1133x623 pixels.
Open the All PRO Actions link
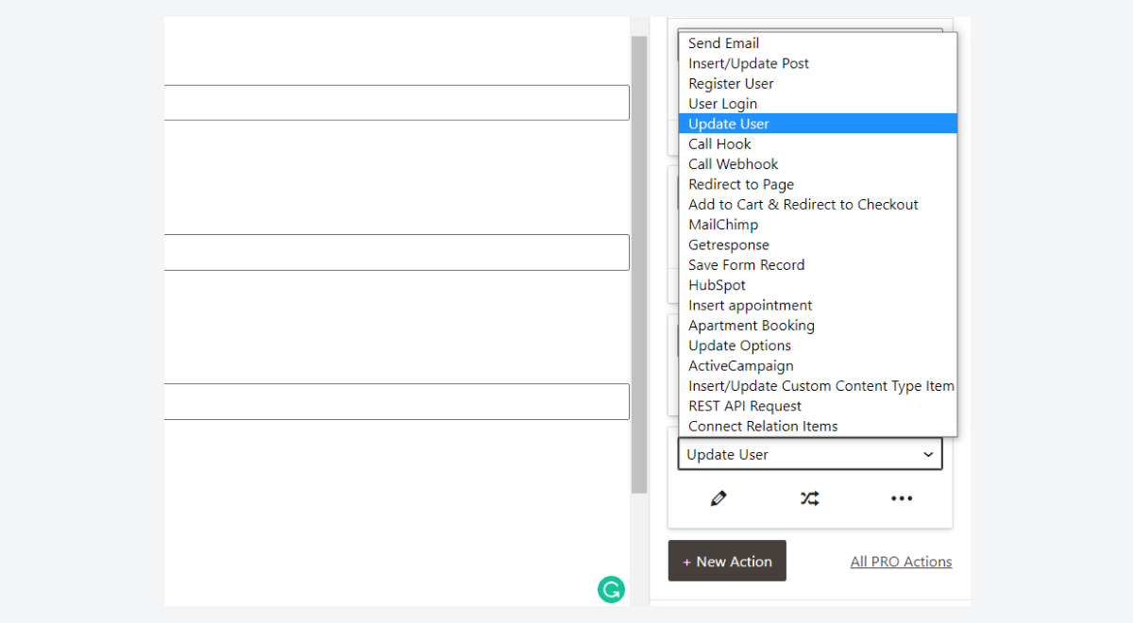901,561
